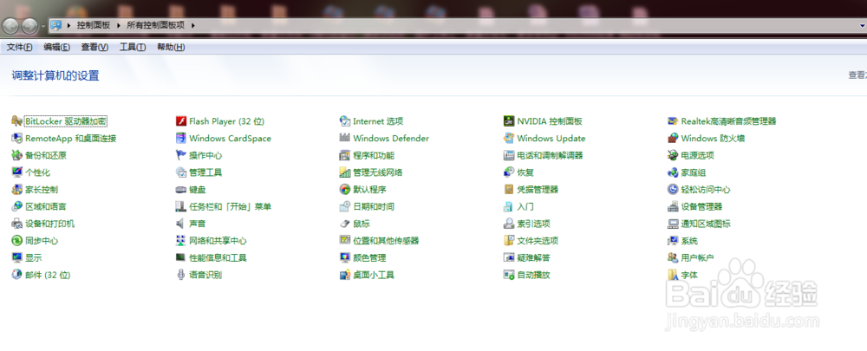This screenshot has height=351, width=867.
Task: Open the 操作中心 flag icon
Action: [180, 155]
